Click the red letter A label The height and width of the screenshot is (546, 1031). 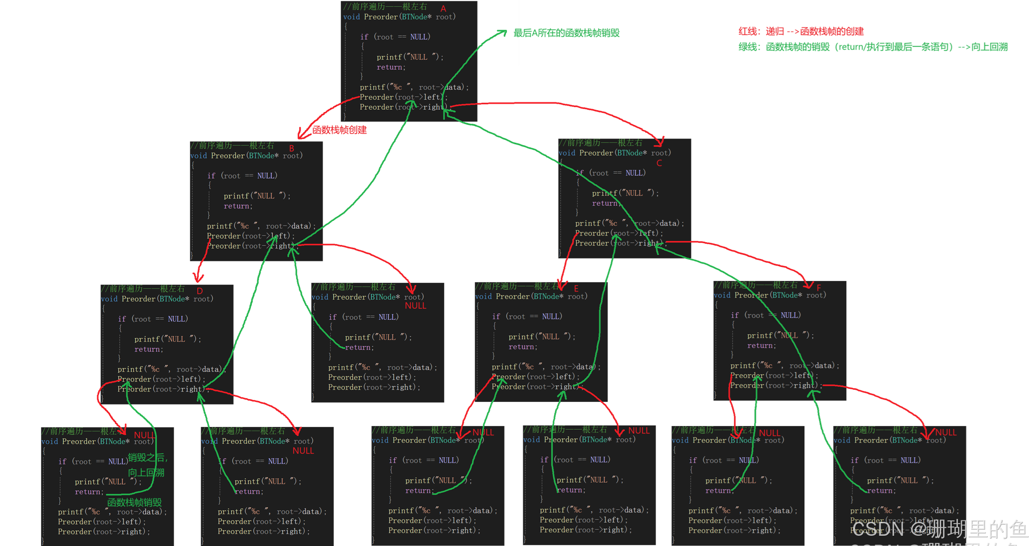coord(443,9)
